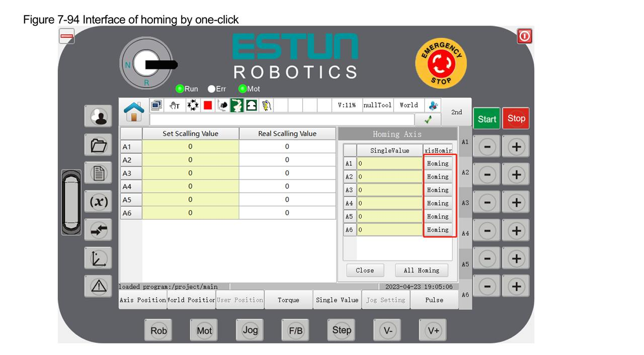
Task: Open the nullTool tool selector
Action: 377,105
